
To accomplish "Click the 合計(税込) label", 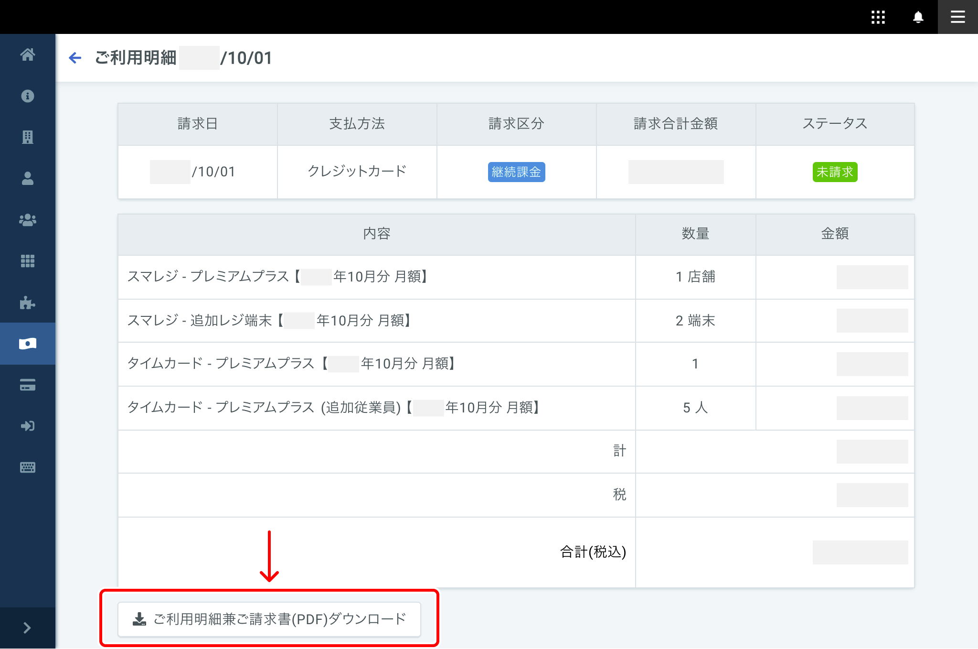I will (593, 552).
